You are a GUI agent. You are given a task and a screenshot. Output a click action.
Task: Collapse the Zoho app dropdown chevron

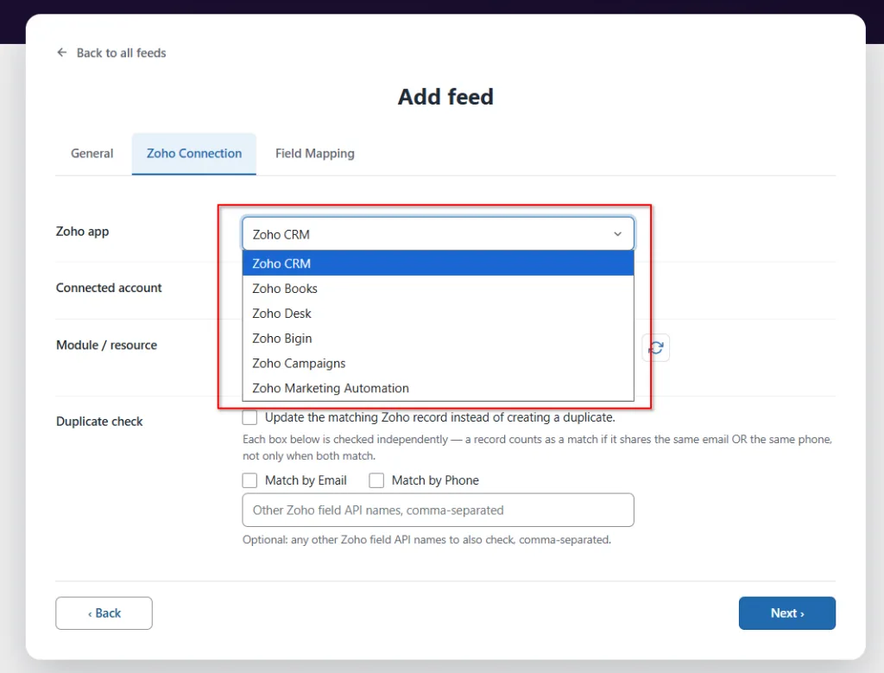(x=618, y=234)
